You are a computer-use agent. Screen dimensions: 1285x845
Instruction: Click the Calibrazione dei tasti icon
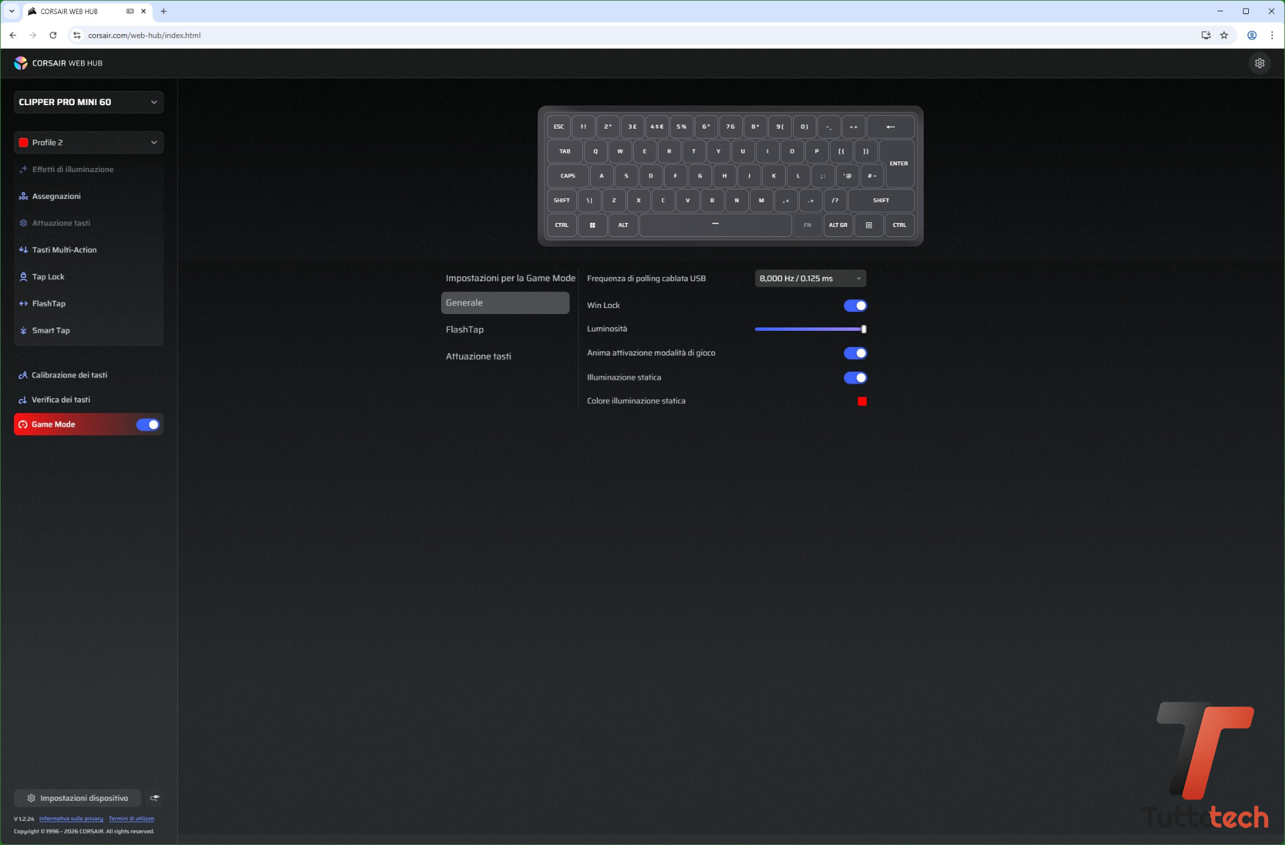coord(23,375)
